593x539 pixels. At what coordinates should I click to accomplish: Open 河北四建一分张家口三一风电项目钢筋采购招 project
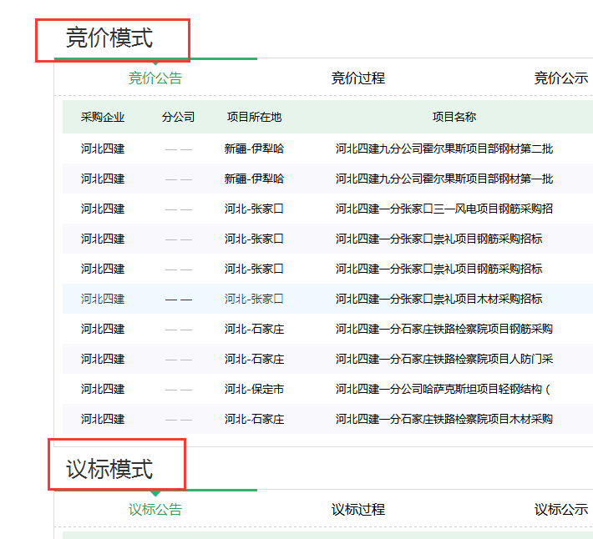click(x=444, y=209)
